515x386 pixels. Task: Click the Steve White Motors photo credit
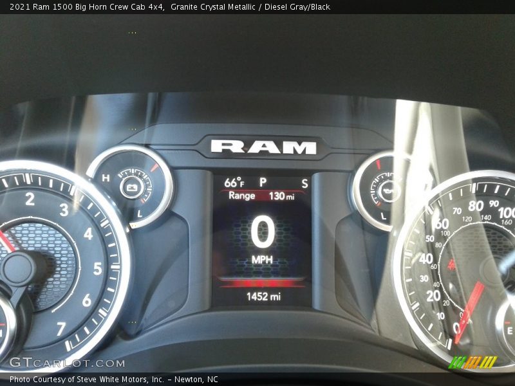[114, 380]
